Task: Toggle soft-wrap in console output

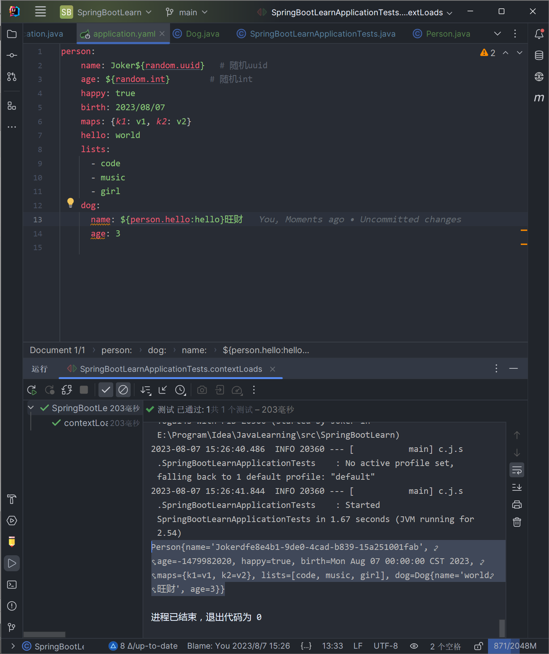Action: tap(517, 470)
